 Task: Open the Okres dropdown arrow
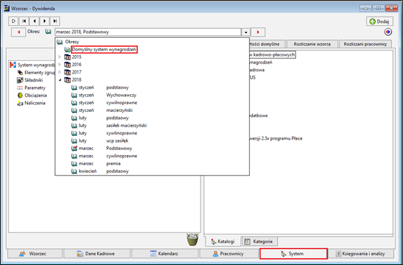click(x=246, y=32)
